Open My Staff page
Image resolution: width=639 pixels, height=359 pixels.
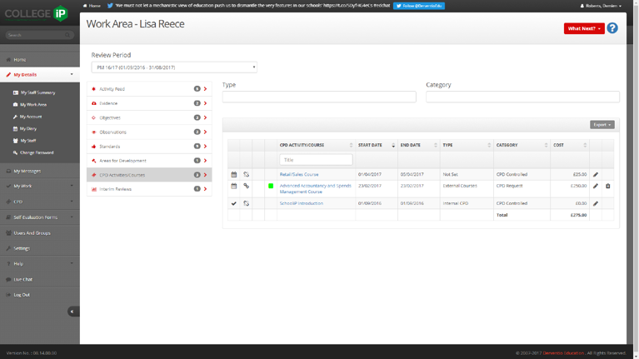pyautogui.click(x=27, y=141)
